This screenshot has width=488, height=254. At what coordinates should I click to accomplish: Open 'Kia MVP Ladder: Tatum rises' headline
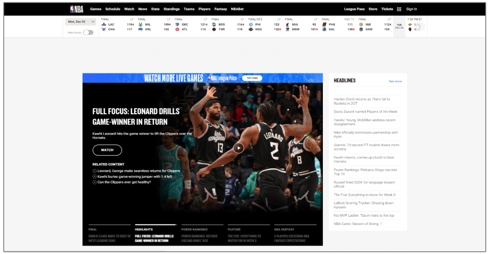pyautogui.click(x=364, y=215)
